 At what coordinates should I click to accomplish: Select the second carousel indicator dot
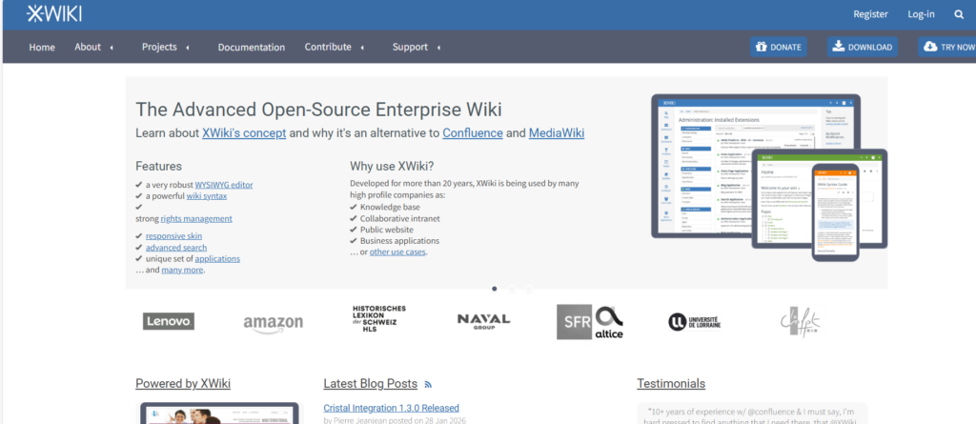pyautogui.click(x=511, y=288)
